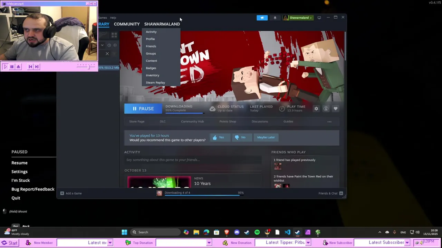This screenshot has width=442, height=248.
Task: Click the play time clock icon
Action: [x=282, y=108]
